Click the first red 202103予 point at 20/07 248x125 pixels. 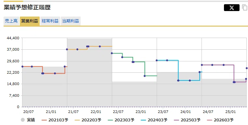(22, 67)
